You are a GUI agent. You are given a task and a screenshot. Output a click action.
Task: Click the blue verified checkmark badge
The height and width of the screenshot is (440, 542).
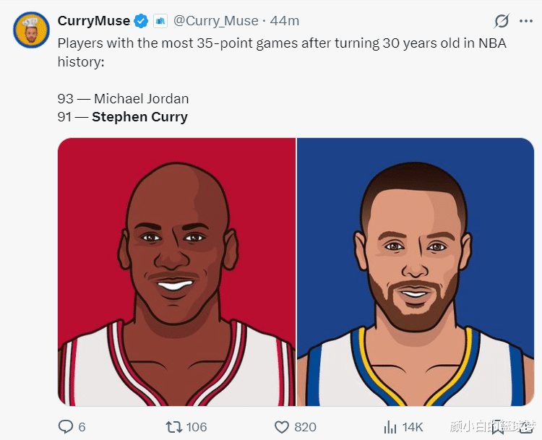pyautogui.click(x=142, y=21)
